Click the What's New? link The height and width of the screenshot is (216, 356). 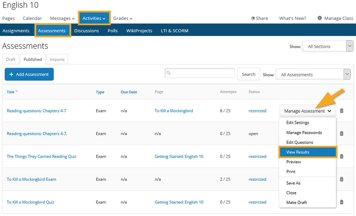tap(293, 18)
